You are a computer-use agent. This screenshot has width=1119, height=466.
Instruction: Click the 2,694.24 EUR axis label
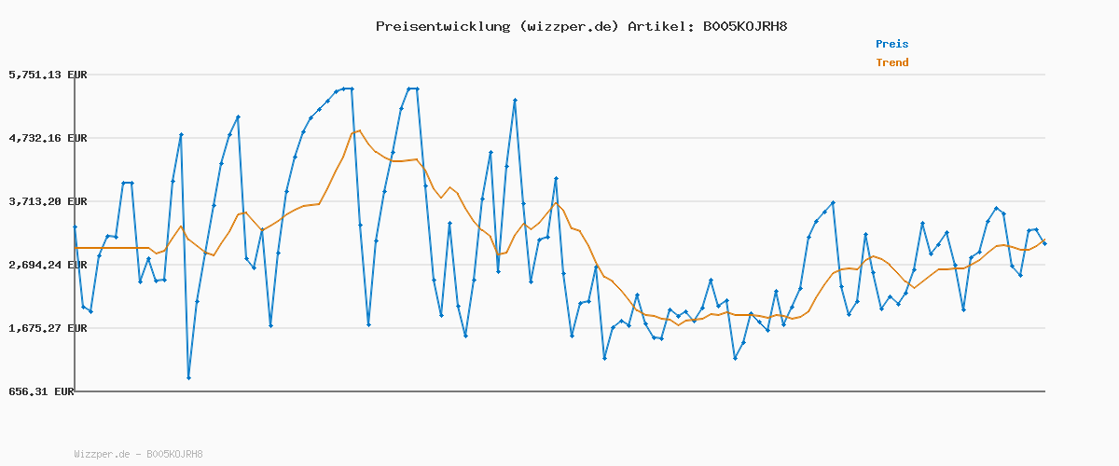click(48, 265)
